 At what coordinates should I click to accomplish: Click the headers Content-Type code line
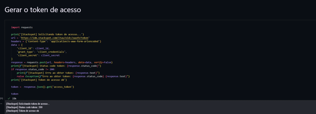pos(56,41)
